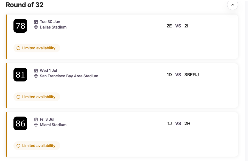This screenshot has width=248, height=161.
Task: Collapse the Round of 32 section
Action: click(x=232, y=5)
